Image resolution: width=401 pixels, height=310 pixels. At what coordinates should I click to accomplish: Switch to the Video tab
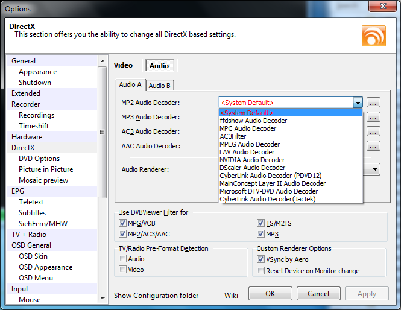pos(123,65)
